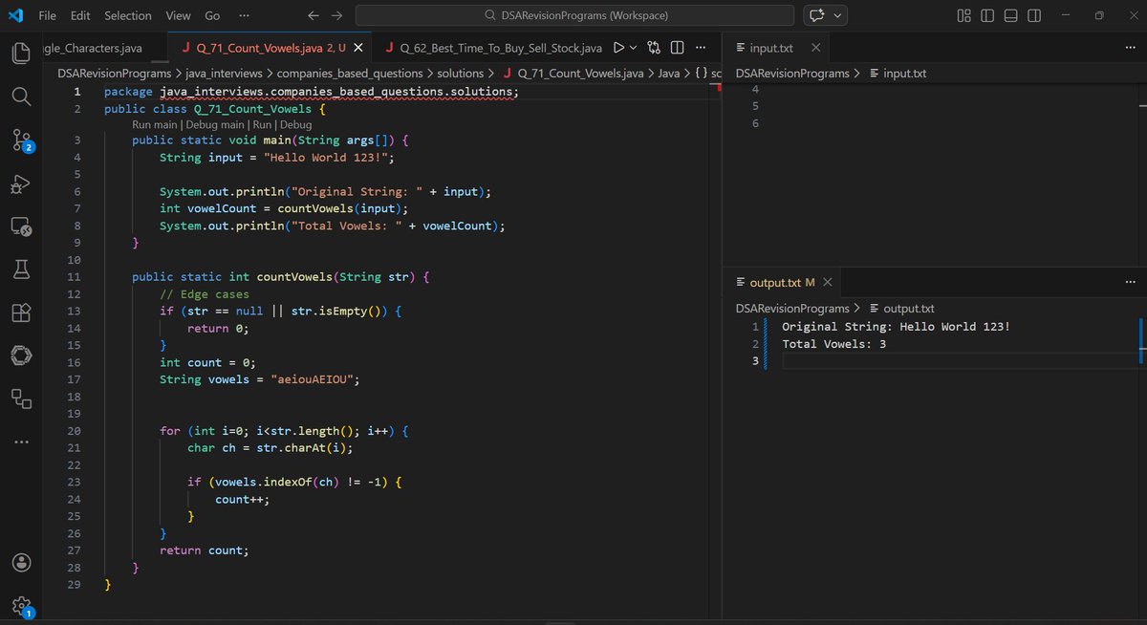Click the 'Debug main' code lens
This screenshot has height=625, width=1147.
click(213, 124)
